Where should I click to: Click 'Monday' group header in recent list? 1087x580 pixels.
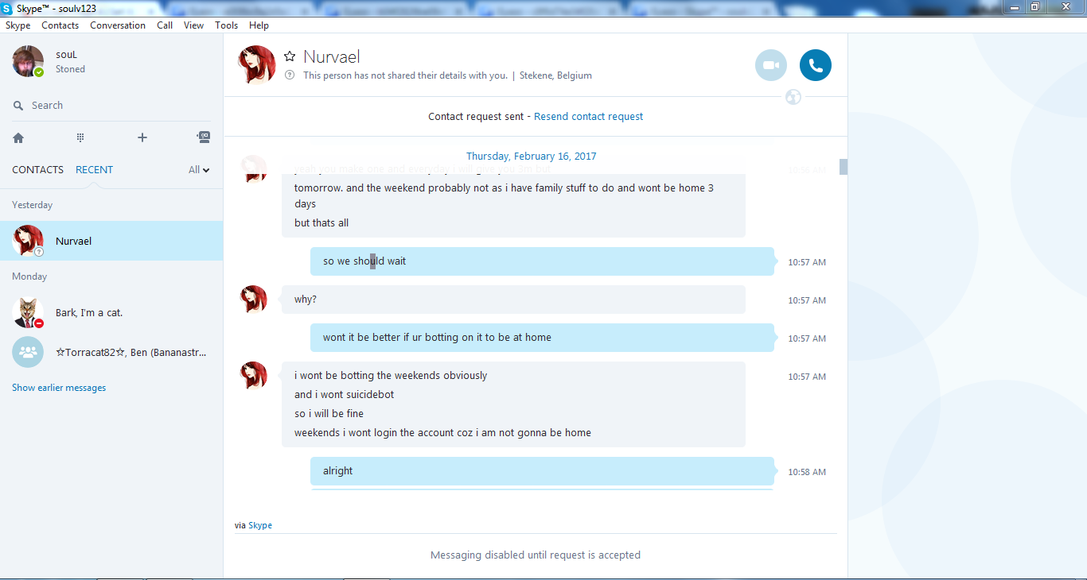point(29,276)
